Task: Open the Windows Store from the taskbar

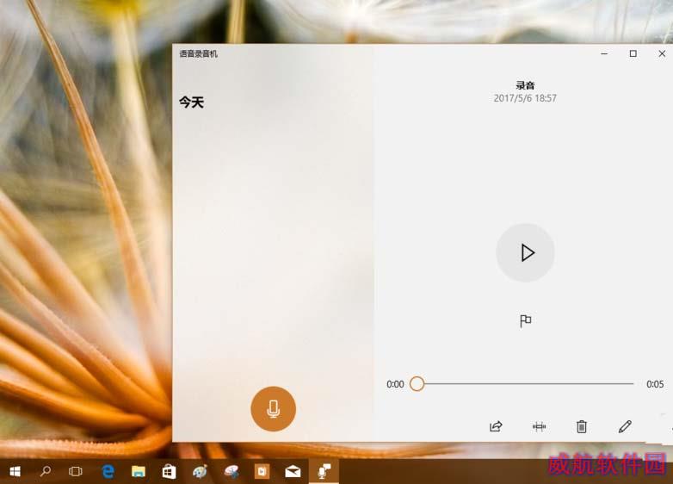Action: [x=169, y=472]
